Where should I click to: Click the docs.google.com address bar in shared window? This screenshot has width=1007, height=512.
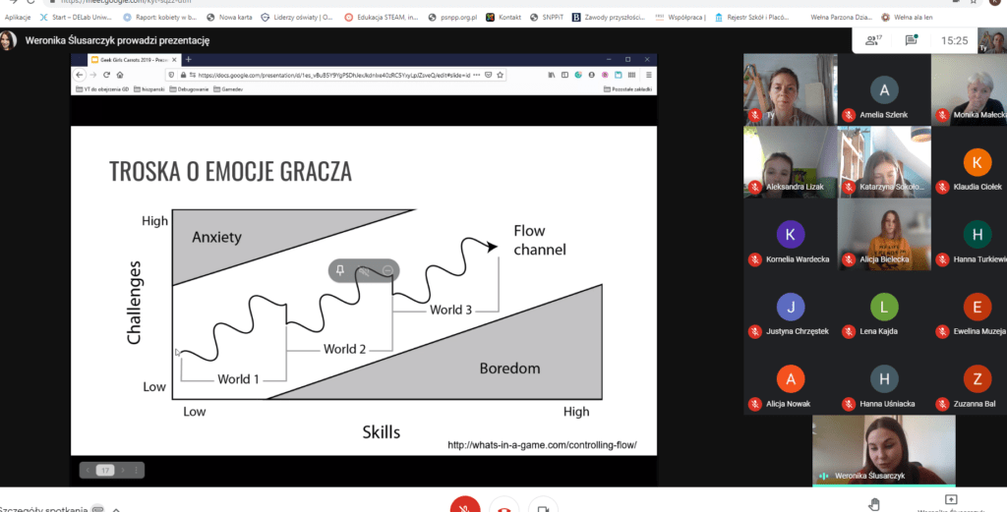336,75
